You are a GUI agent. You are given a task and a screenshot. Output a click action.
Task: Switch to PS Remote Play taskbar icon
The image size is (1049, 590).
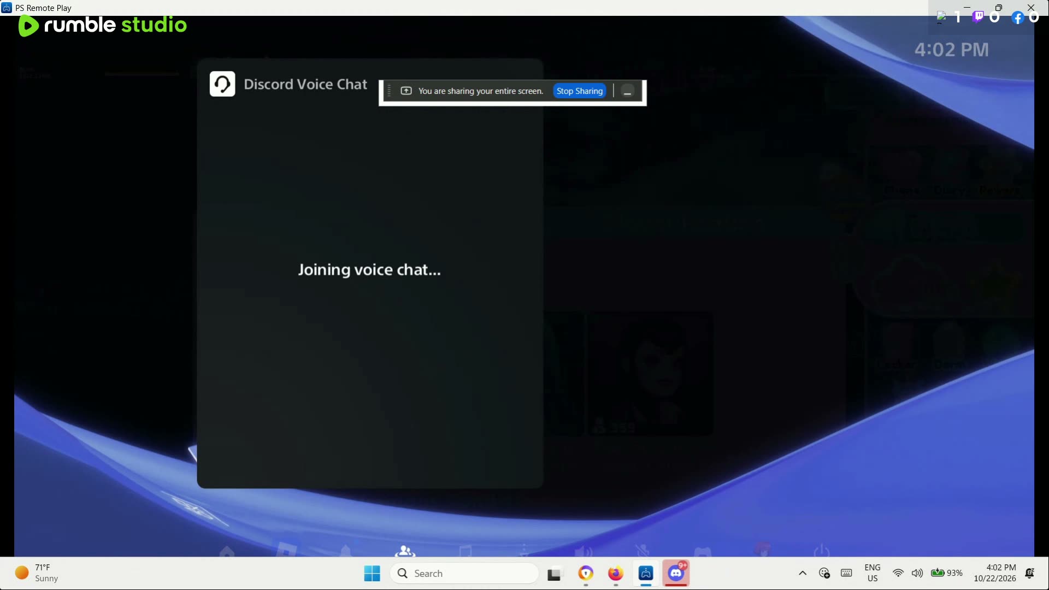point(646,574)
